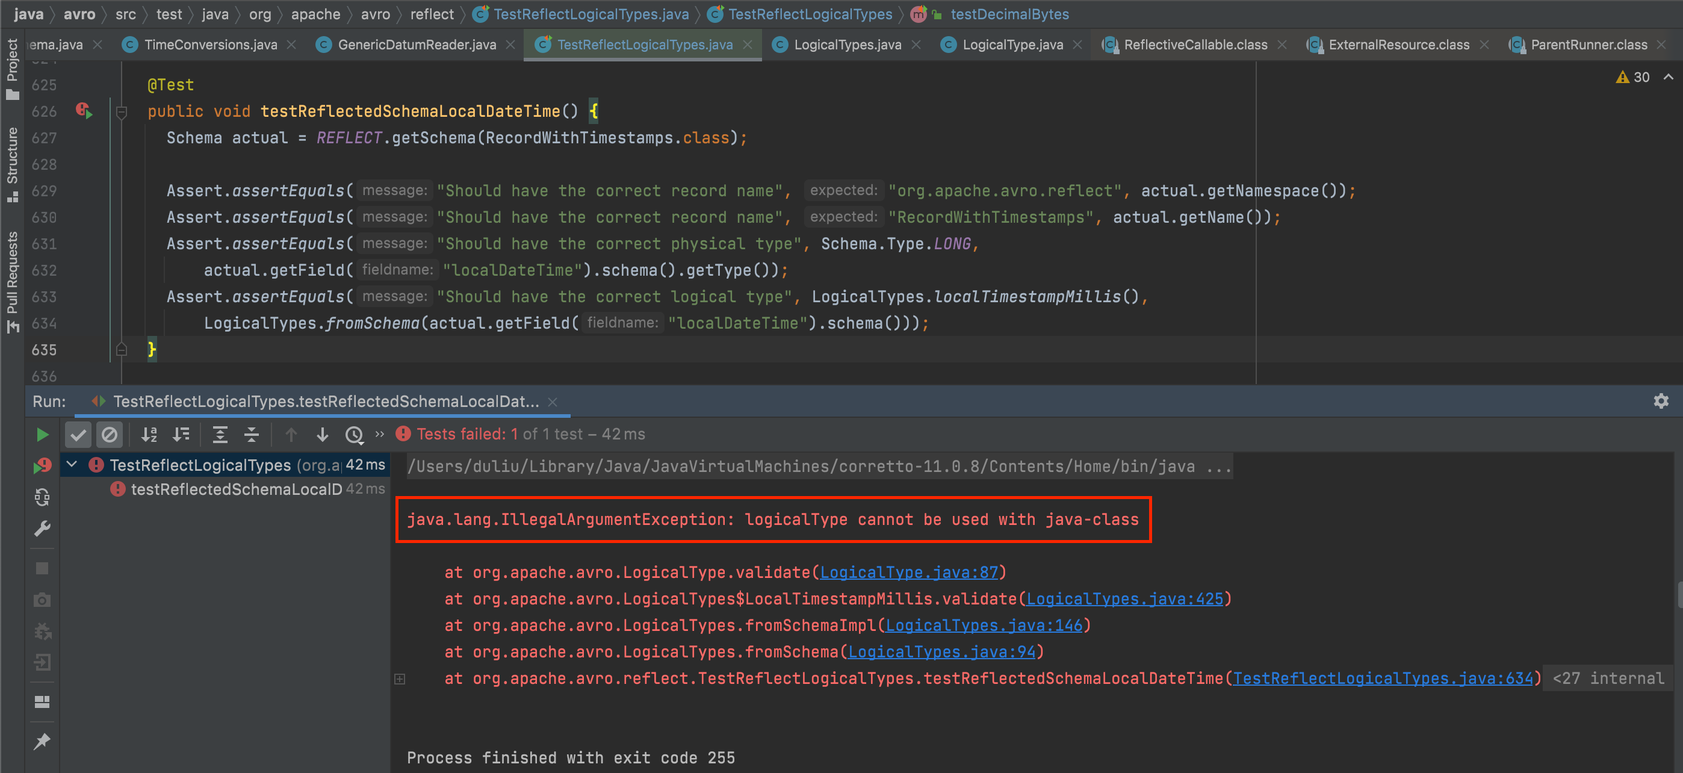Viewport: 1683px width, 773px height.
Task: Click Rerun Failed Tests icon
Action: coord(42,466)
